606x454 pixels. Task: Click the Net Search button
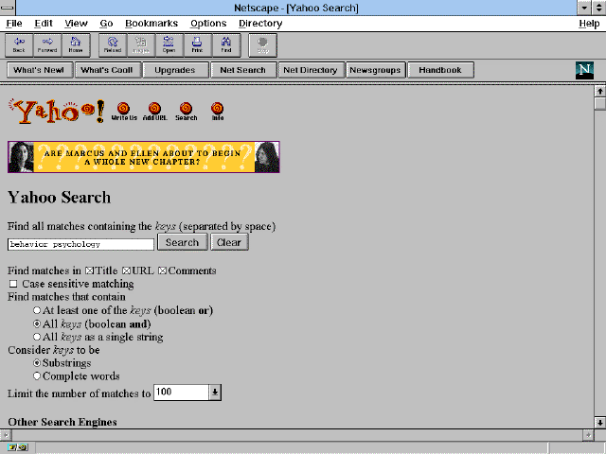(x=243, y=70)
